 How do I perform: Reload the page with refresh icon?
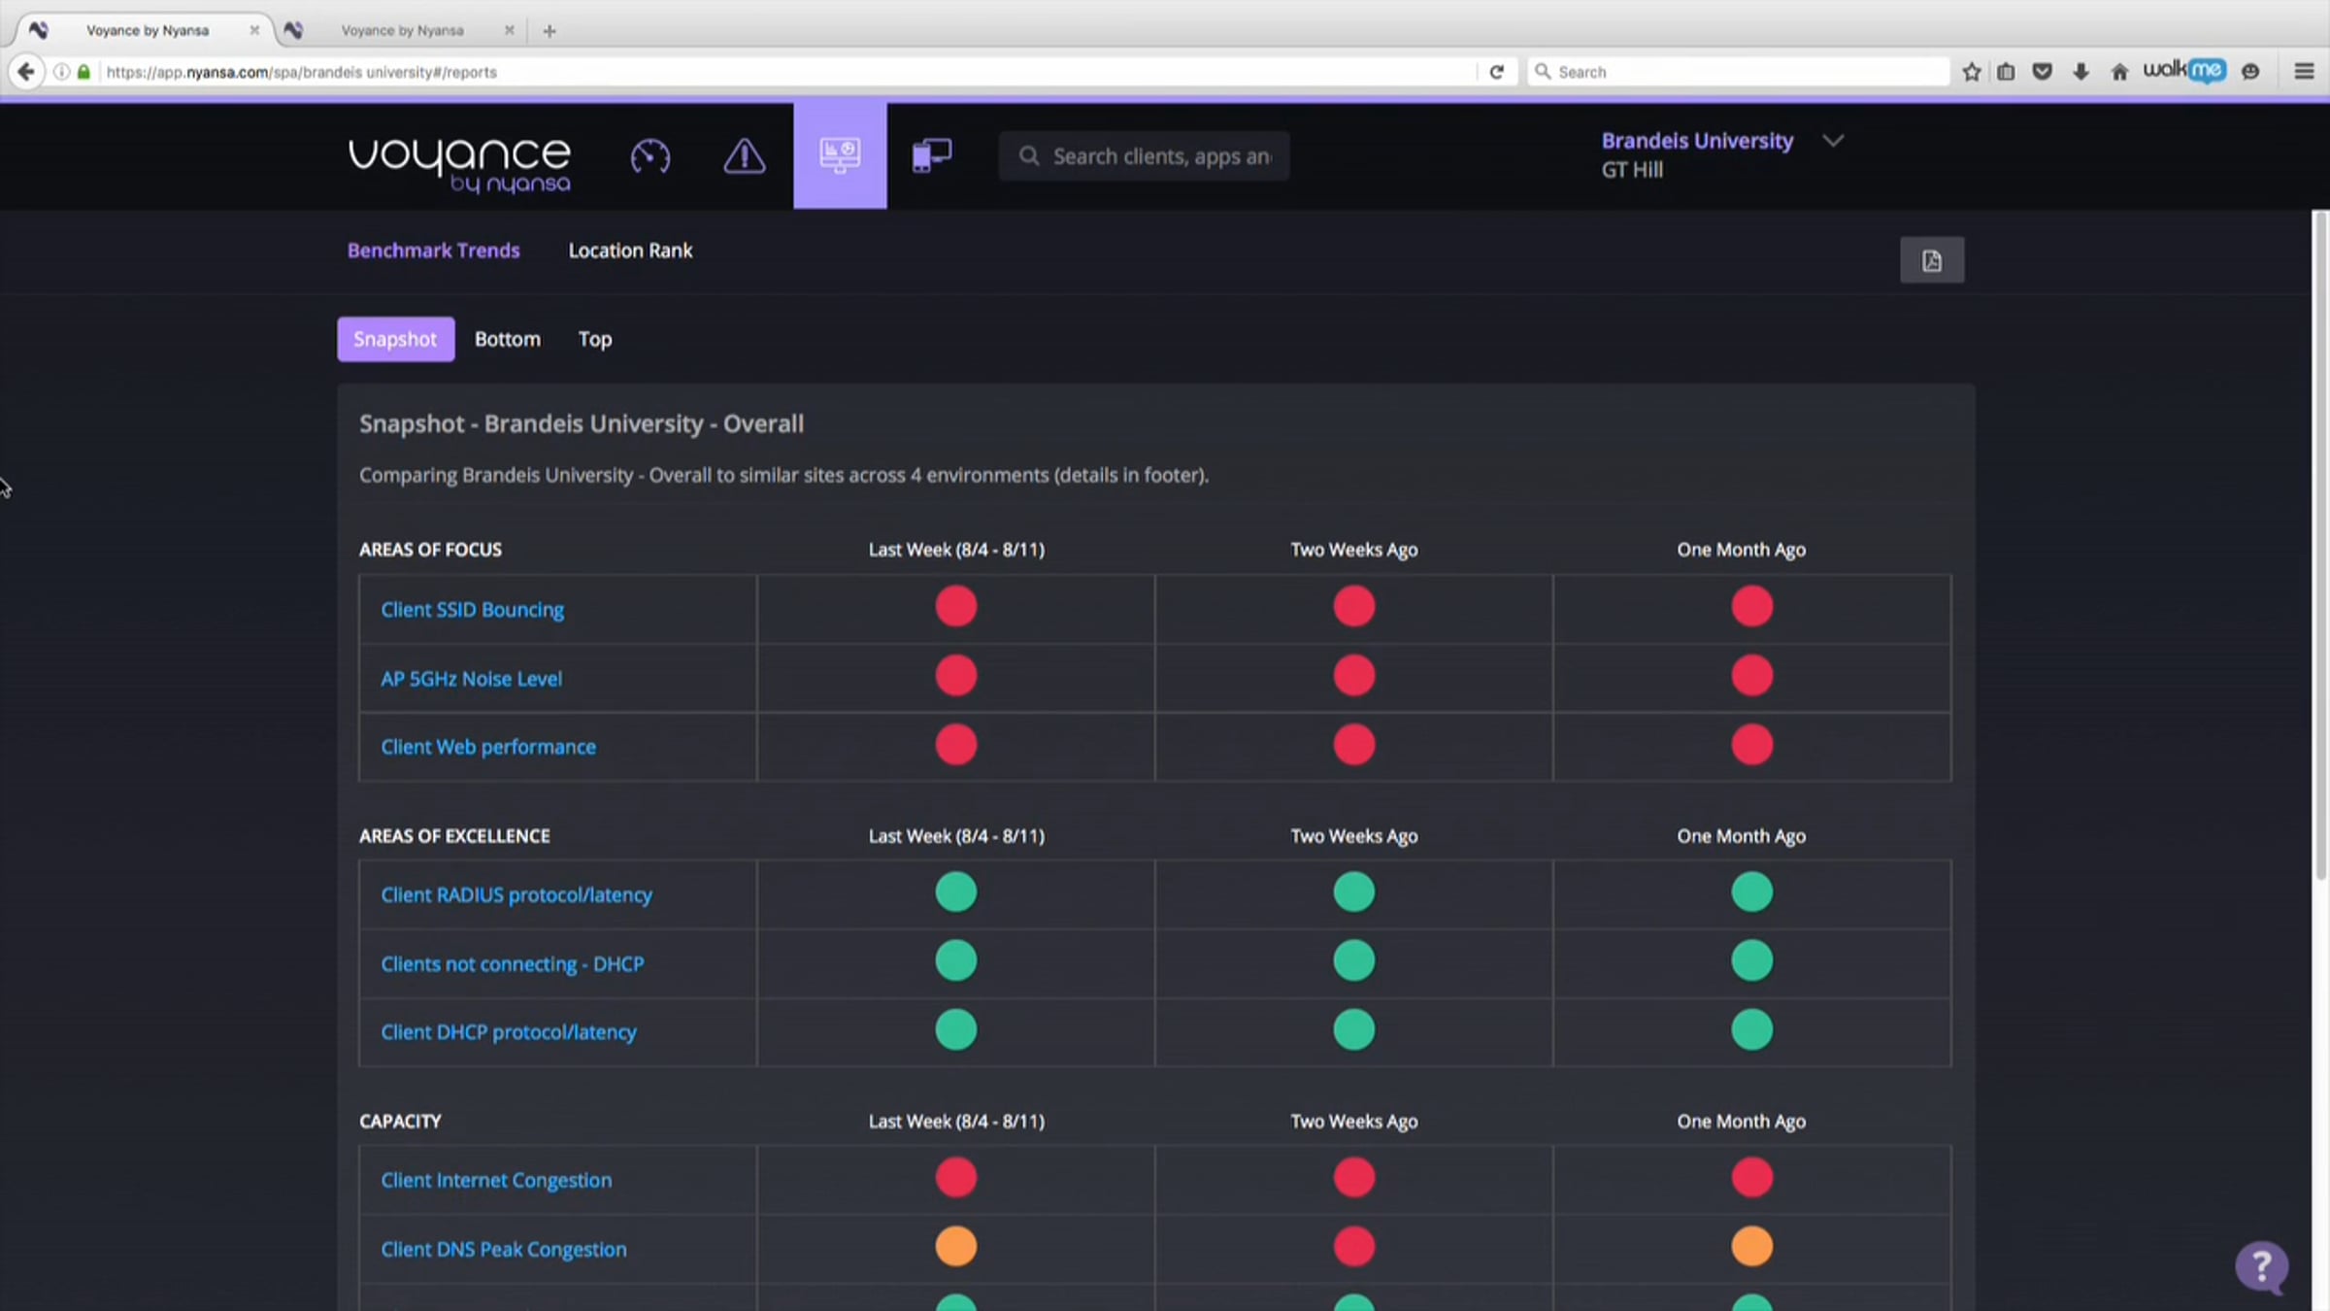tap(1497, 72)
